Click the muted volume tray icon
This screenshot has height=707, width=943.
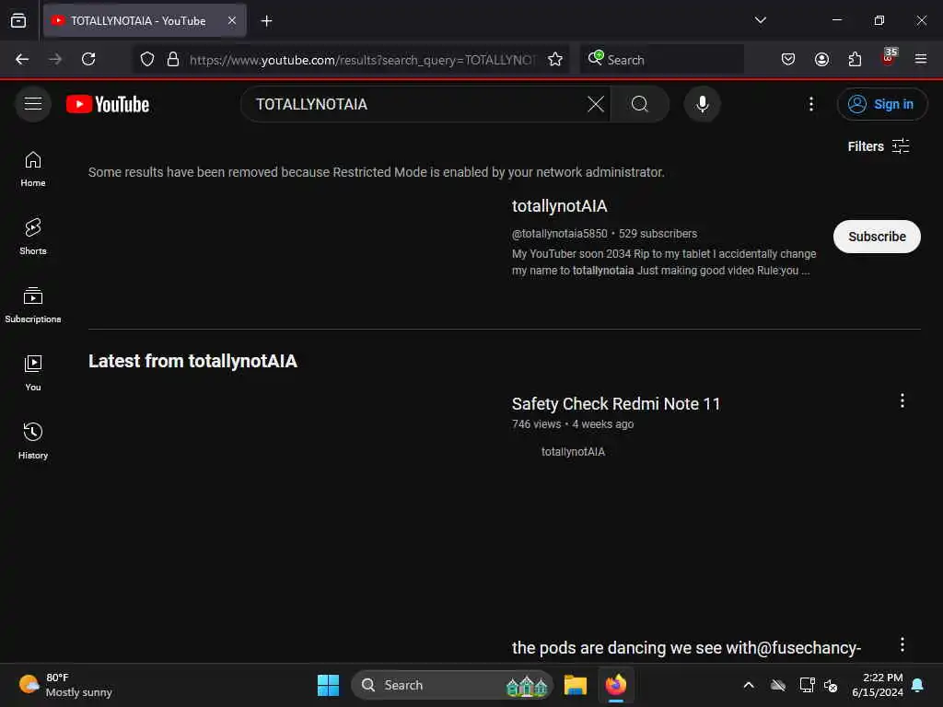point(831,685)
